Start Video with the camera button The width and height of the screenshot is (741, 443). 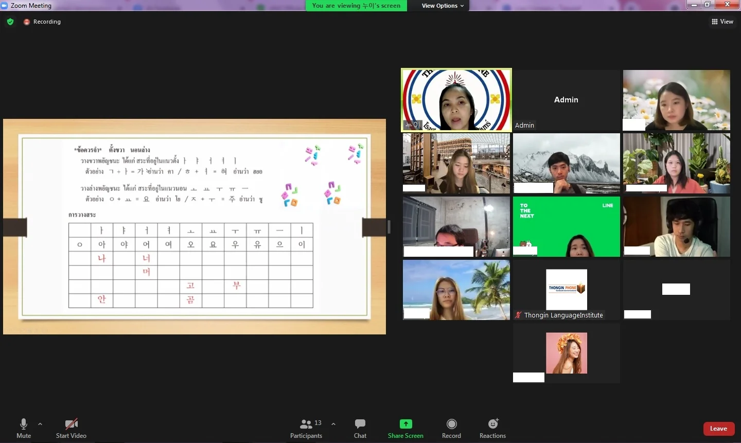tap(71, 428)
